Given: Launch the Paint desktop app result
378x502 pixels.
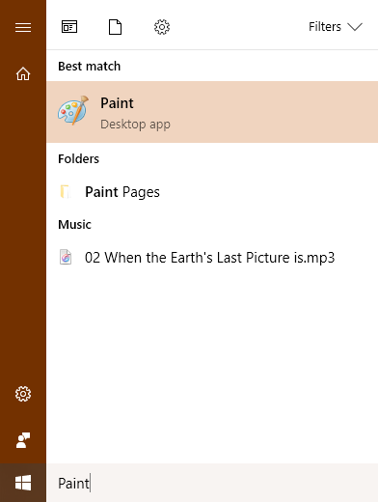Looking at the screenshot, I should [x=212, y=112].
